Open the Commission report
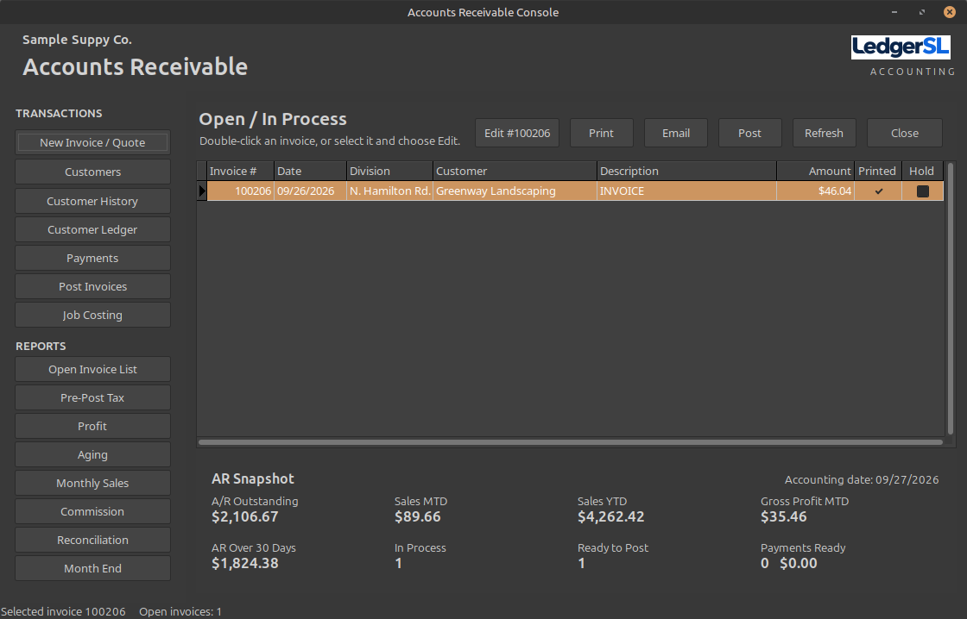 click(92, 511)
